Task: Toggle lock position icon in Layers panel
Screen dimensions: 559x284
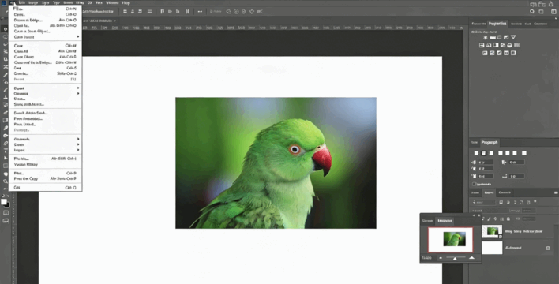Action: 496,219
